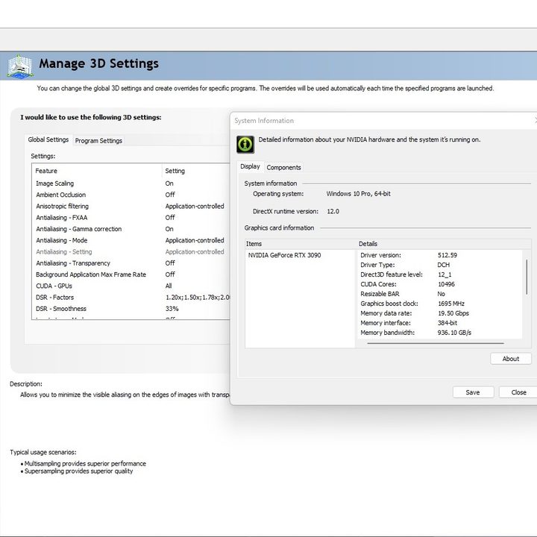This screenshot has width=537, height=537.
Task: Select the greyed Antialiasing - Setting row
Action: 131,252
